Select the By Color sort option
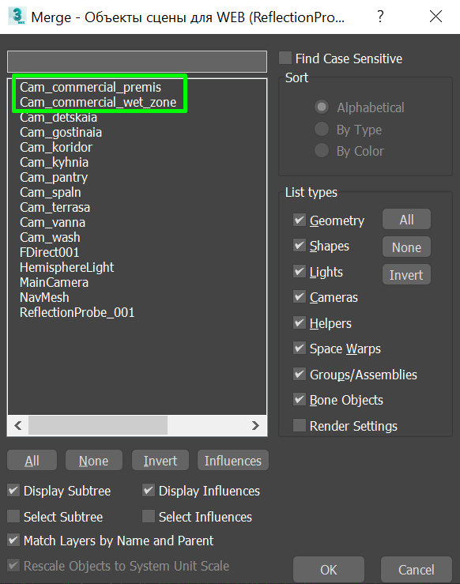This screenshot has width=460, height=584. tap(322, 151)
